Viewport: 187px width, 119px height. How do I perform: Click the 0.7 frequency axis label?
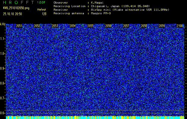[3, 98]
